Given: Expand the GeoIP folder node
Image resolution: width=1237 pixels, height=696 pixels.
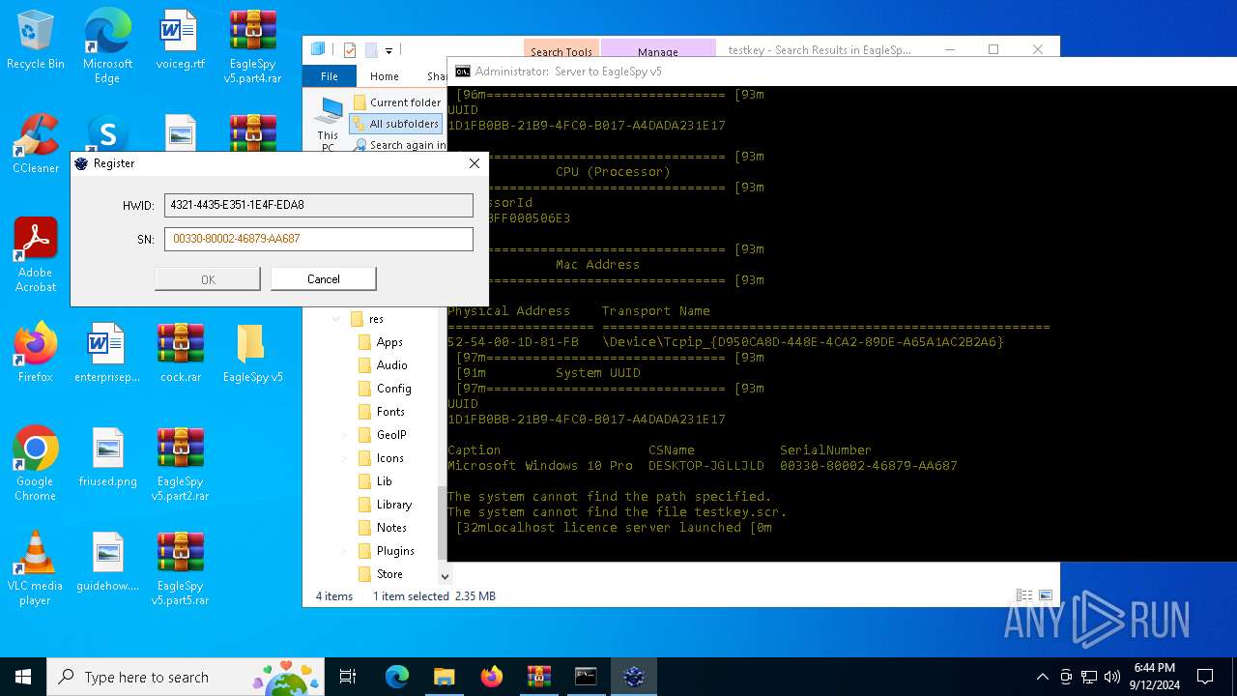Looking at the screenshot, I should (343, 435).
